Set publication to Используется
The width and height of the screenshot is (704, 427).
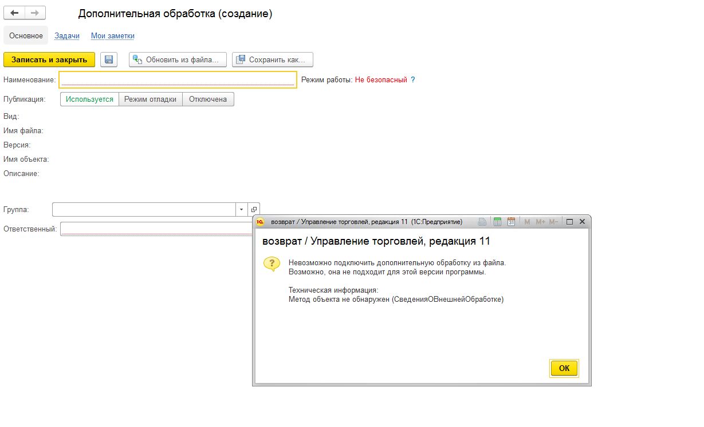pos(89,99)
